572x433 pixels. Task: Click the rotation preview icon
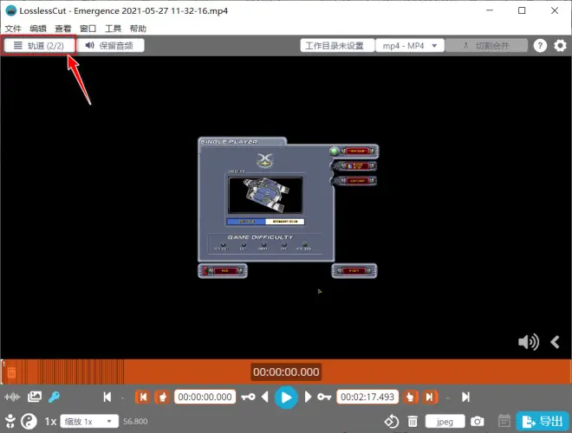pos(392,422)
